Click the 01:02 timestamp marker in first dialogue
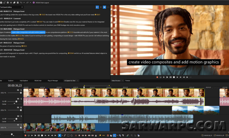 point(43,15)
